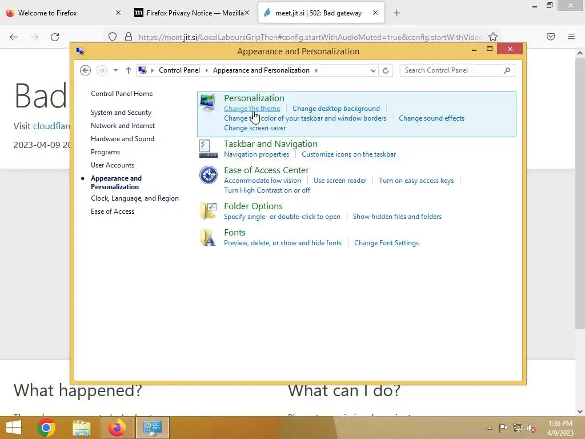Viewport: 585px width, 439px height.
Task: Click the Firefox URL address field
Action: [310, 37]
